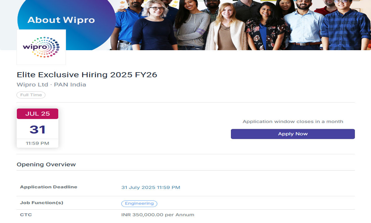Click the Full Time tag
The image size is (371, 223).
[31, 95]
